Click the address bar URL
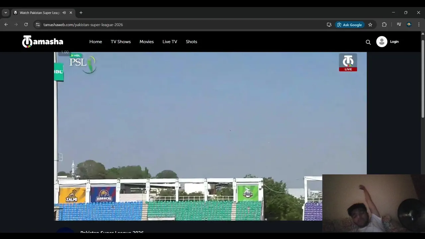The height and width of the screenshot is (239, 425). [x=83, y=25]
